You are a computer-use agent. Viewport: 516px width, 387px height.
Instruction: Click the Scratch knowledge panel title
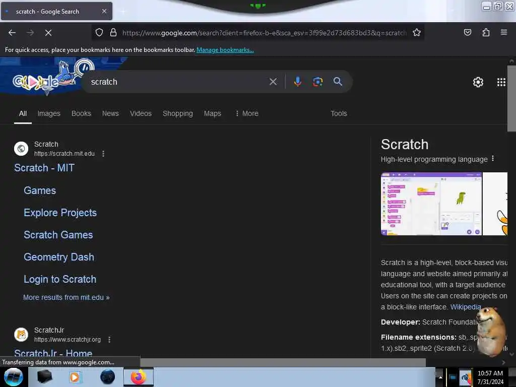[405, 145]
